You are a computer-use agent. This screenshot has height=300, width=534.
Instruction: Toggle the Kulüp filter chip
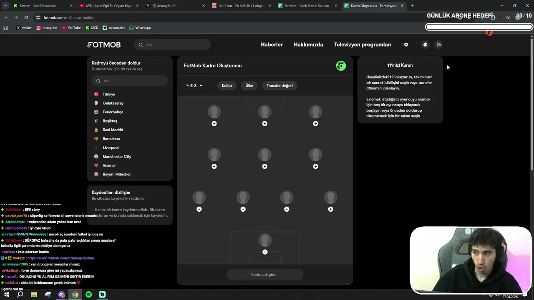pos(227,85)
